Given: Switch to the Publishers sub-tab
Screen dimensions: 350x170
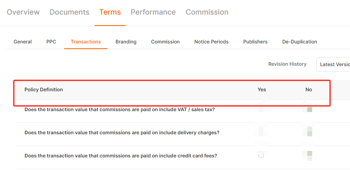Looking at the screenshot, I should (x=255, y=42).
